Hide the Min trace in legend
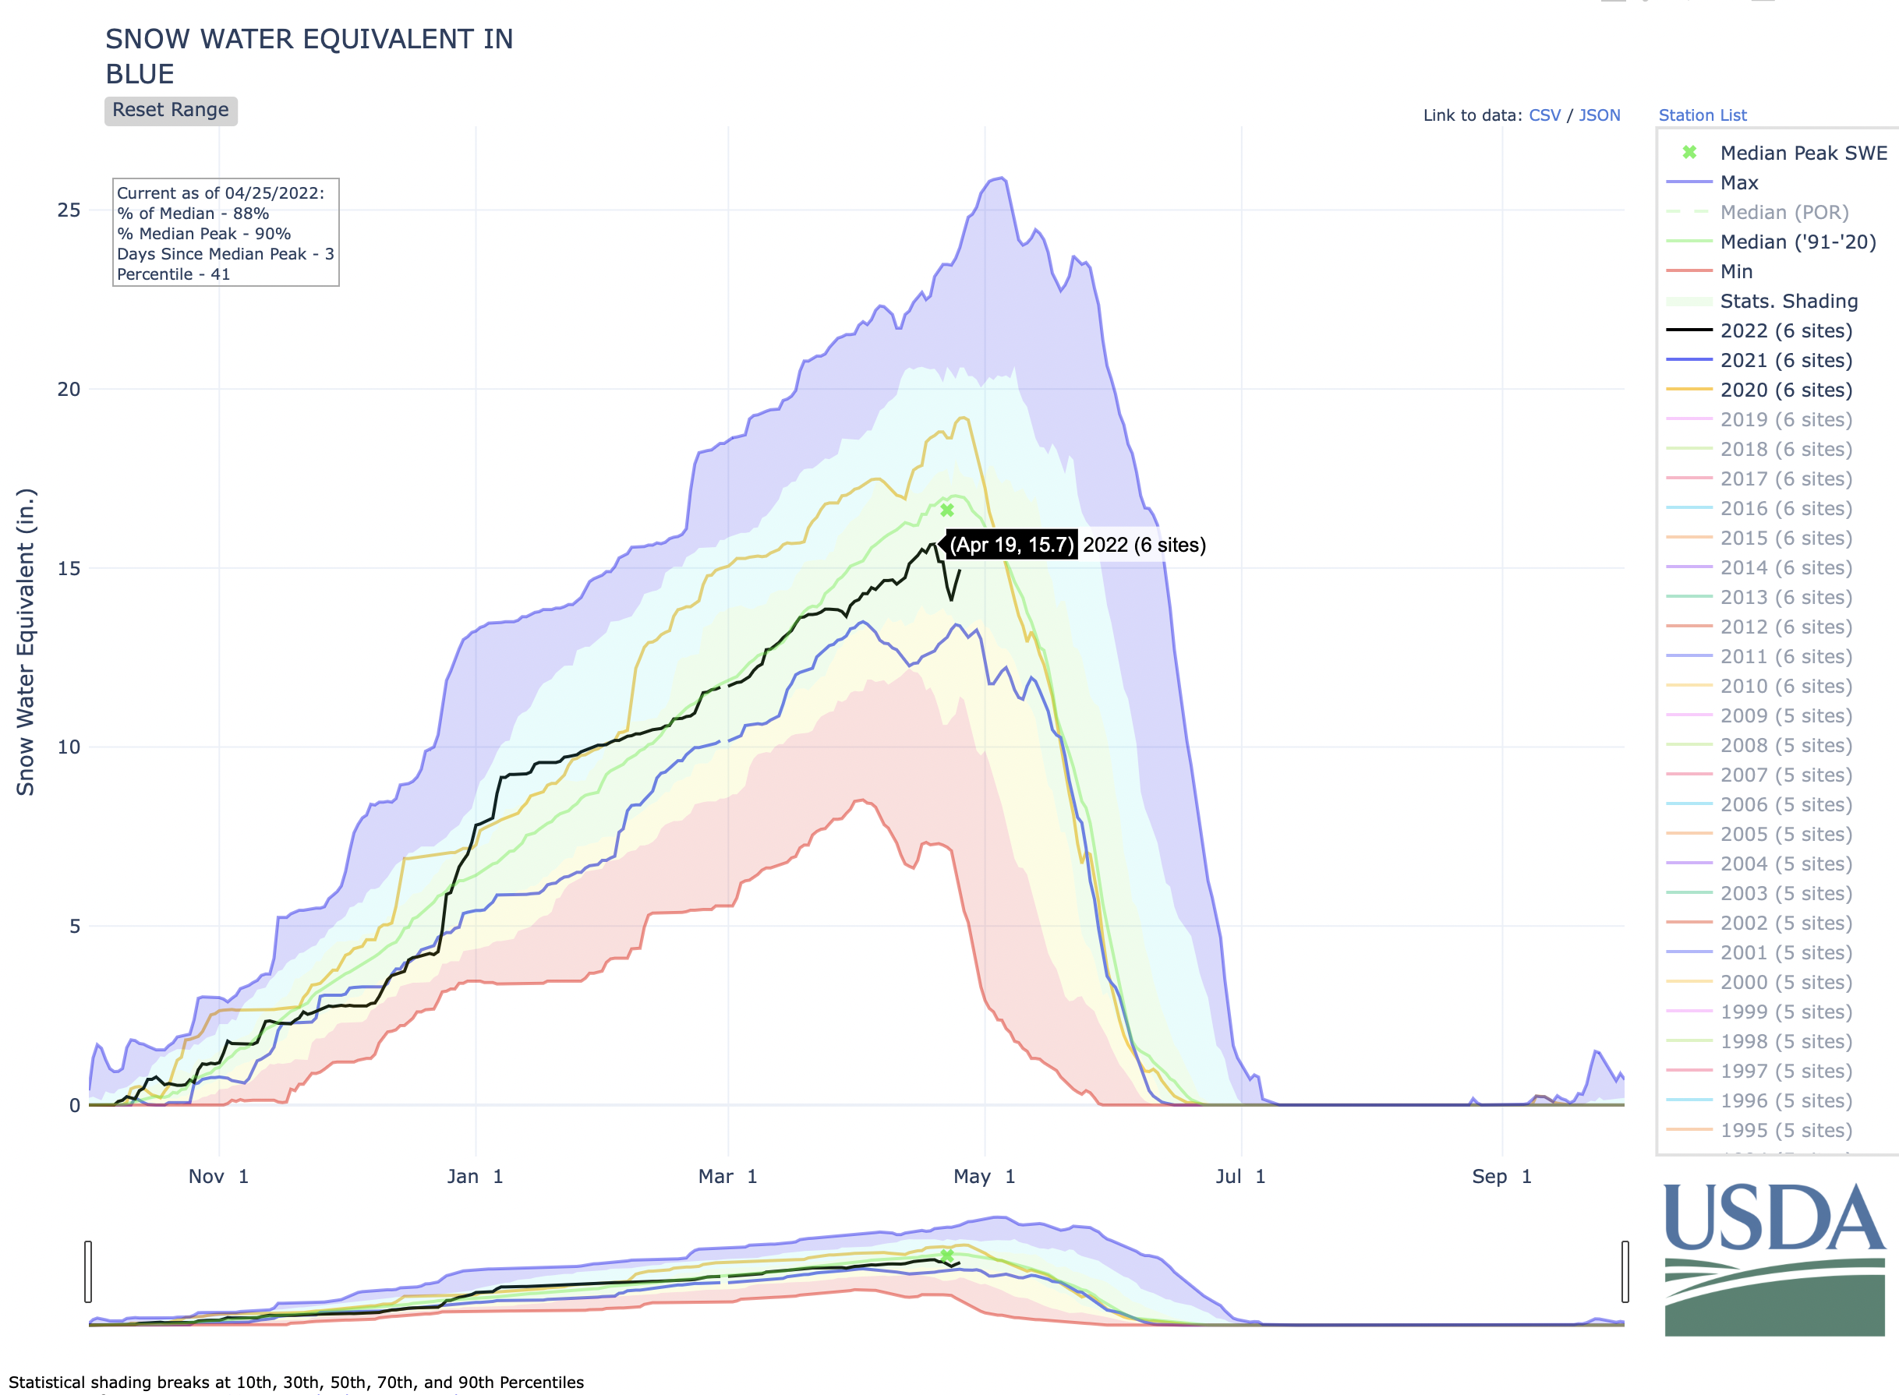 (1736, 271)
